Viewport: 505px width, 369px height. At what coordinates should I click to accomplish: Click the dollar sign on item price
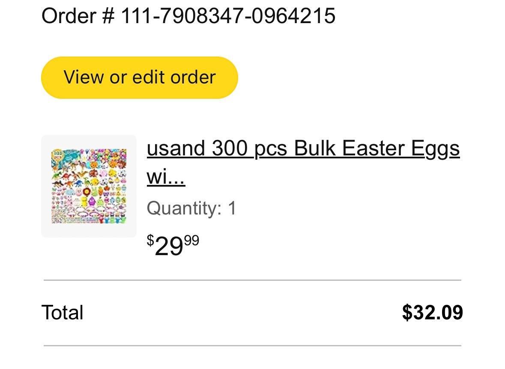click(x=150, y=240)
